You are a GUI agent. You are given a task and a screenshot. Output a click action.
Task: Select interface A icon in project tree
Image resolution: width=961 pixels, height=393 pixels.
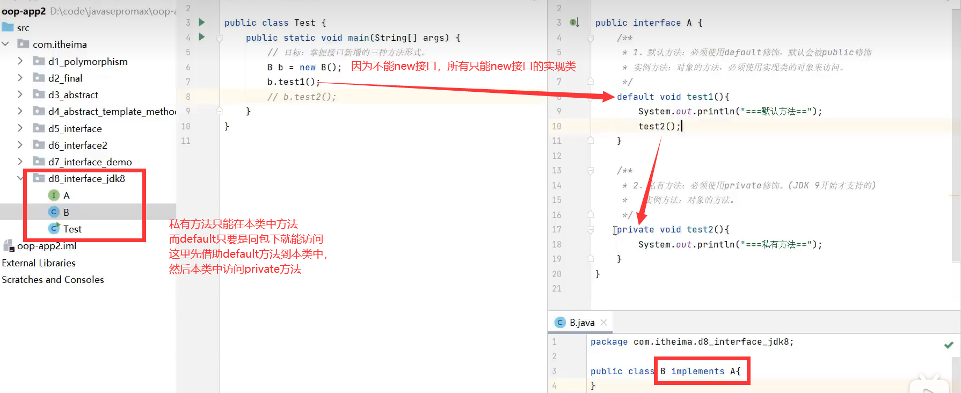(54, 195)
